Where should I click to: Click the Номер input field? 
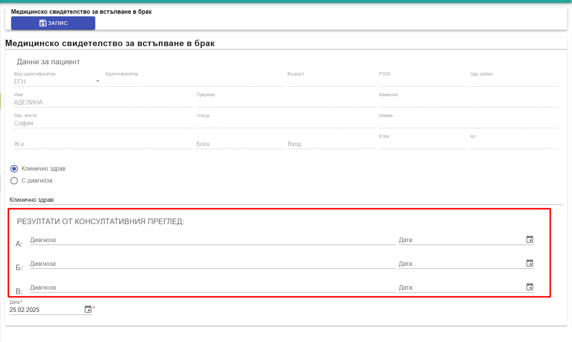point(469,123)
